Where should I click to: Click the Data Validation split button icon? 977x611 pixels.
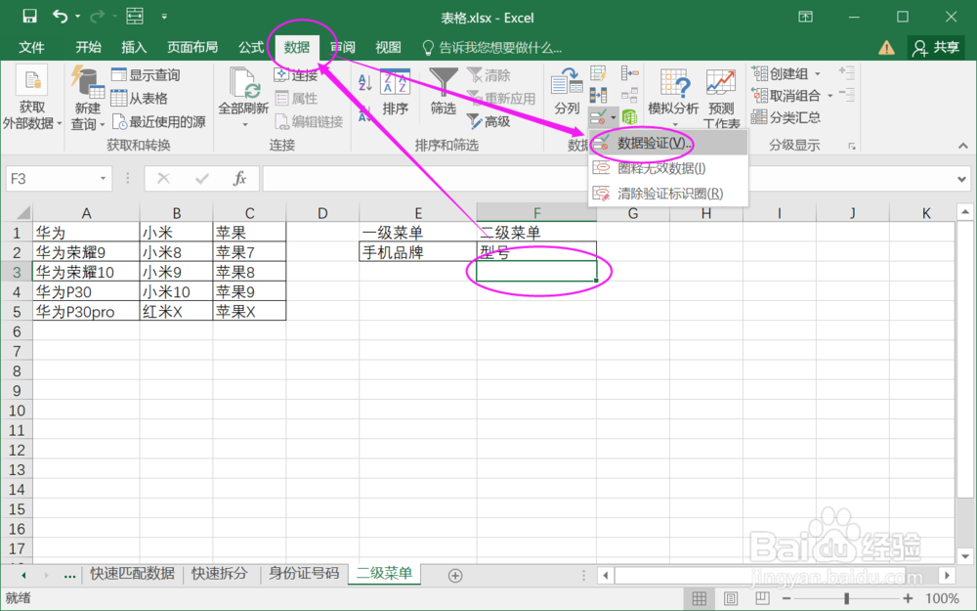click(598, 116)
